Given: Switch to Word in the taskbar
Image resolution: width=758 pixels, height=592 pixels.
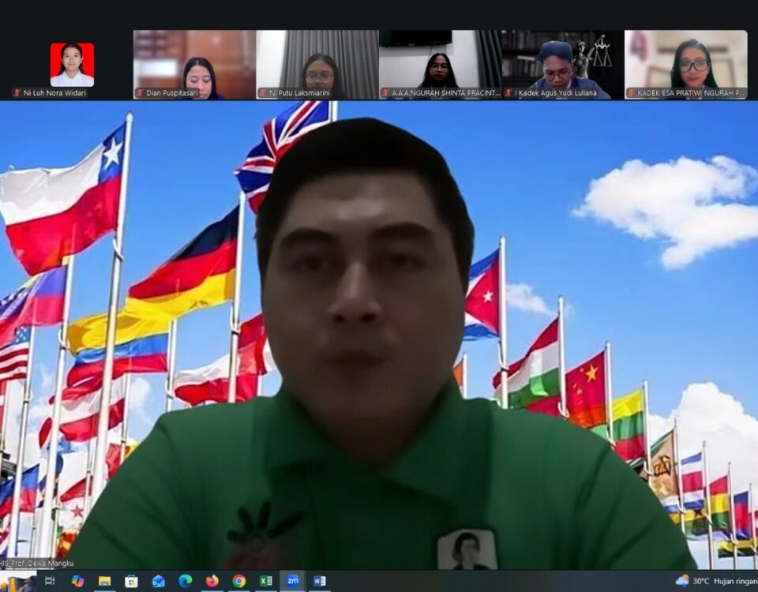Looking at the screenshot, I should tap(319, 581).
